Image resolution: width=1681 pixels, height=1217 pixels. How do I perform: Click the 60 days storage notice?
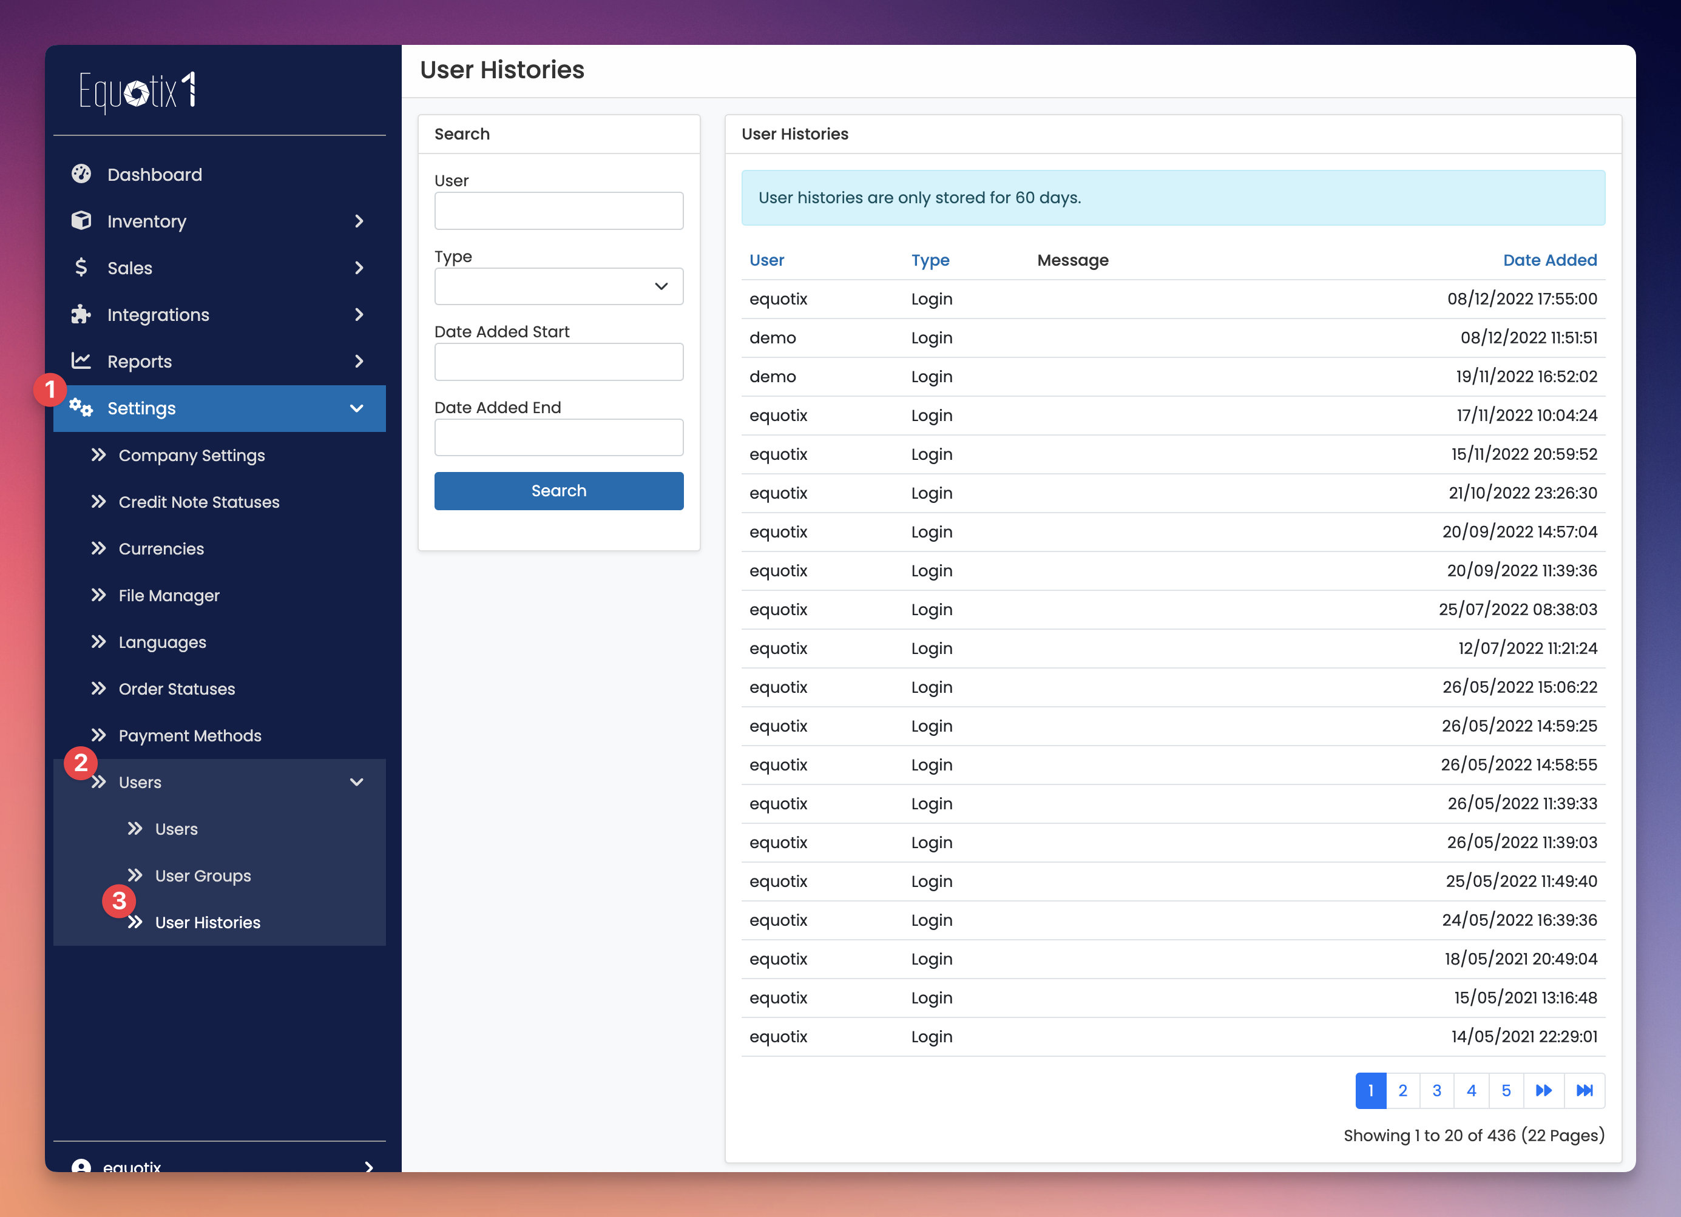click(1173, 198)
